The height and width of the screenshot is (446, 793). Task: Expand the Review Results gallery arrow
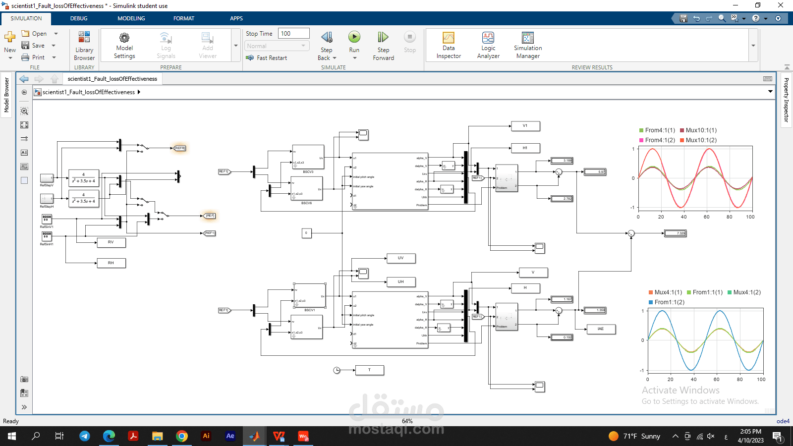753,46
